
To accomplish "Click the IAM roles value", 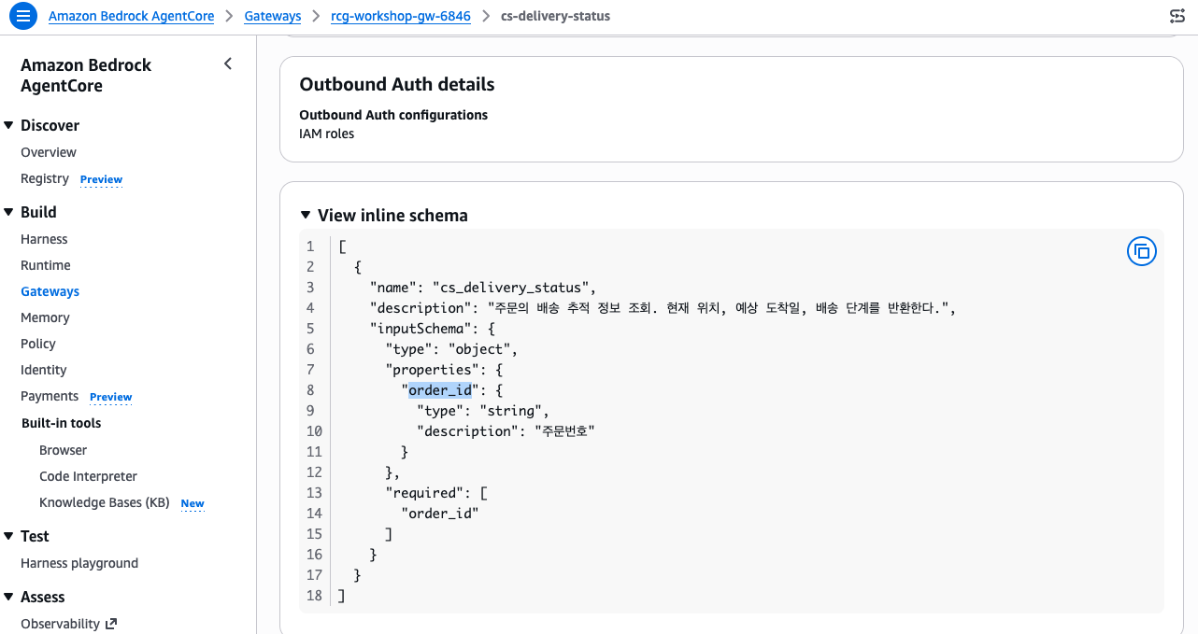I will (x=326, y=134).
